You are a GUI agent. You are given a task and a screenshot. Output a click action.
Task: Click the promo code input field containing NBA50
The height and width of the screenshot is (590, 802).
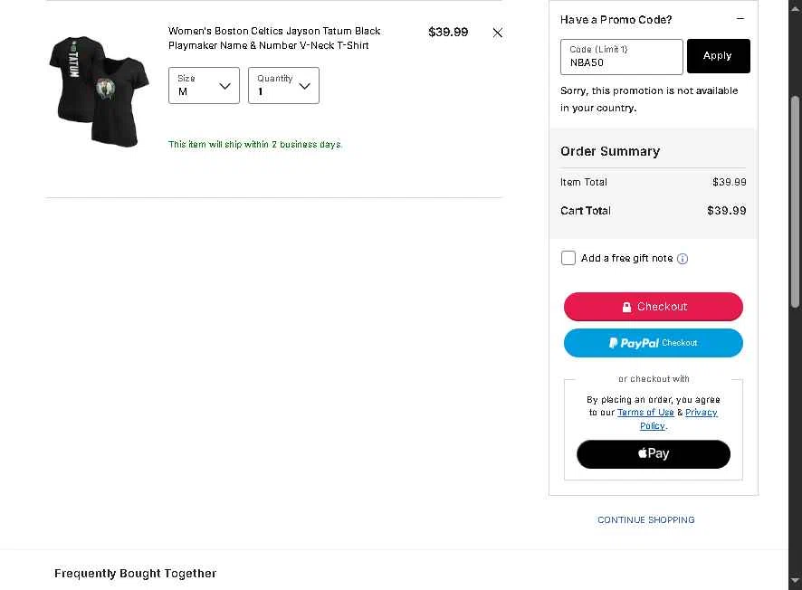click(622, 57)
